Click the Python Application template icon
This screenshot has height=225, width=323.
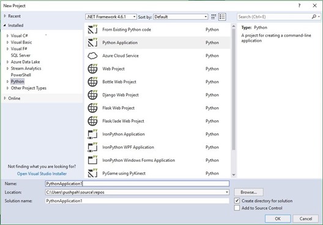pos(93,42)
